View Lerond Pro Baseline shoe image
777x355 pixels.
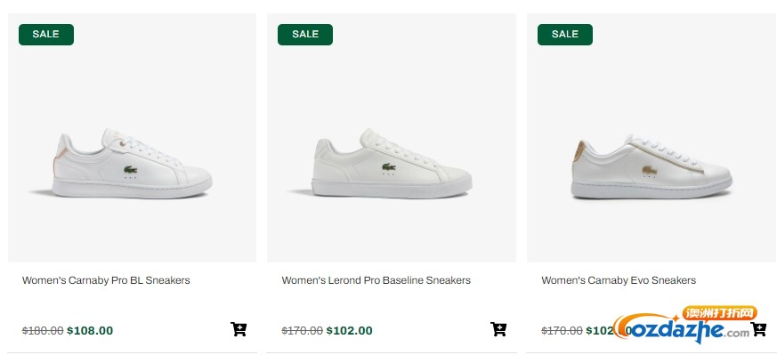click(392, 164)
